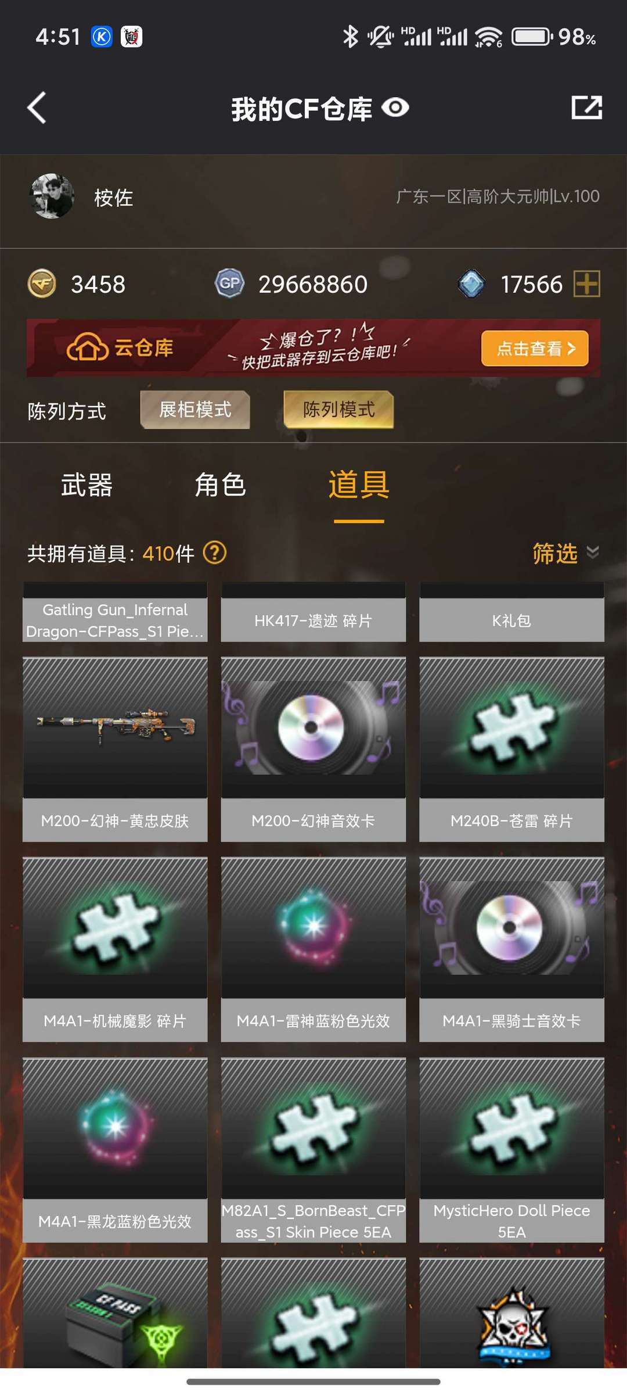Open the help question mark icon
Screen dimensions: 627x1395
tap(215, 553)
